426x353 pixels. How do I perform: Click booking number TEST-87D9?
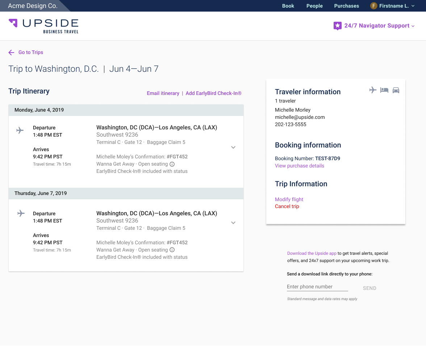[327, 158]
